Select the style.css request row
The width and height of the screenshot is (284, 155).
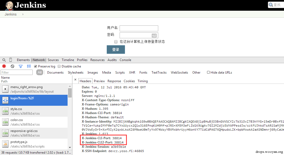coord(34,111)
